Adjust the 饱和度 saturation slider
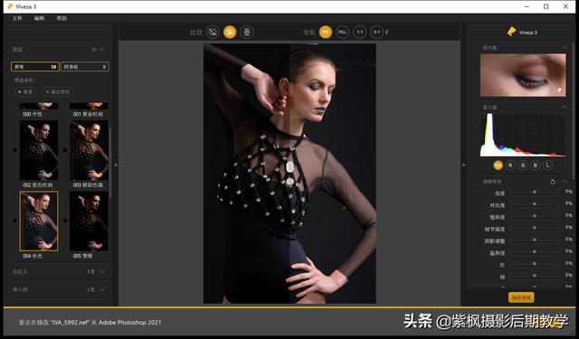The height and width of the screenshot is (339, 579). (x=535, y=216)
